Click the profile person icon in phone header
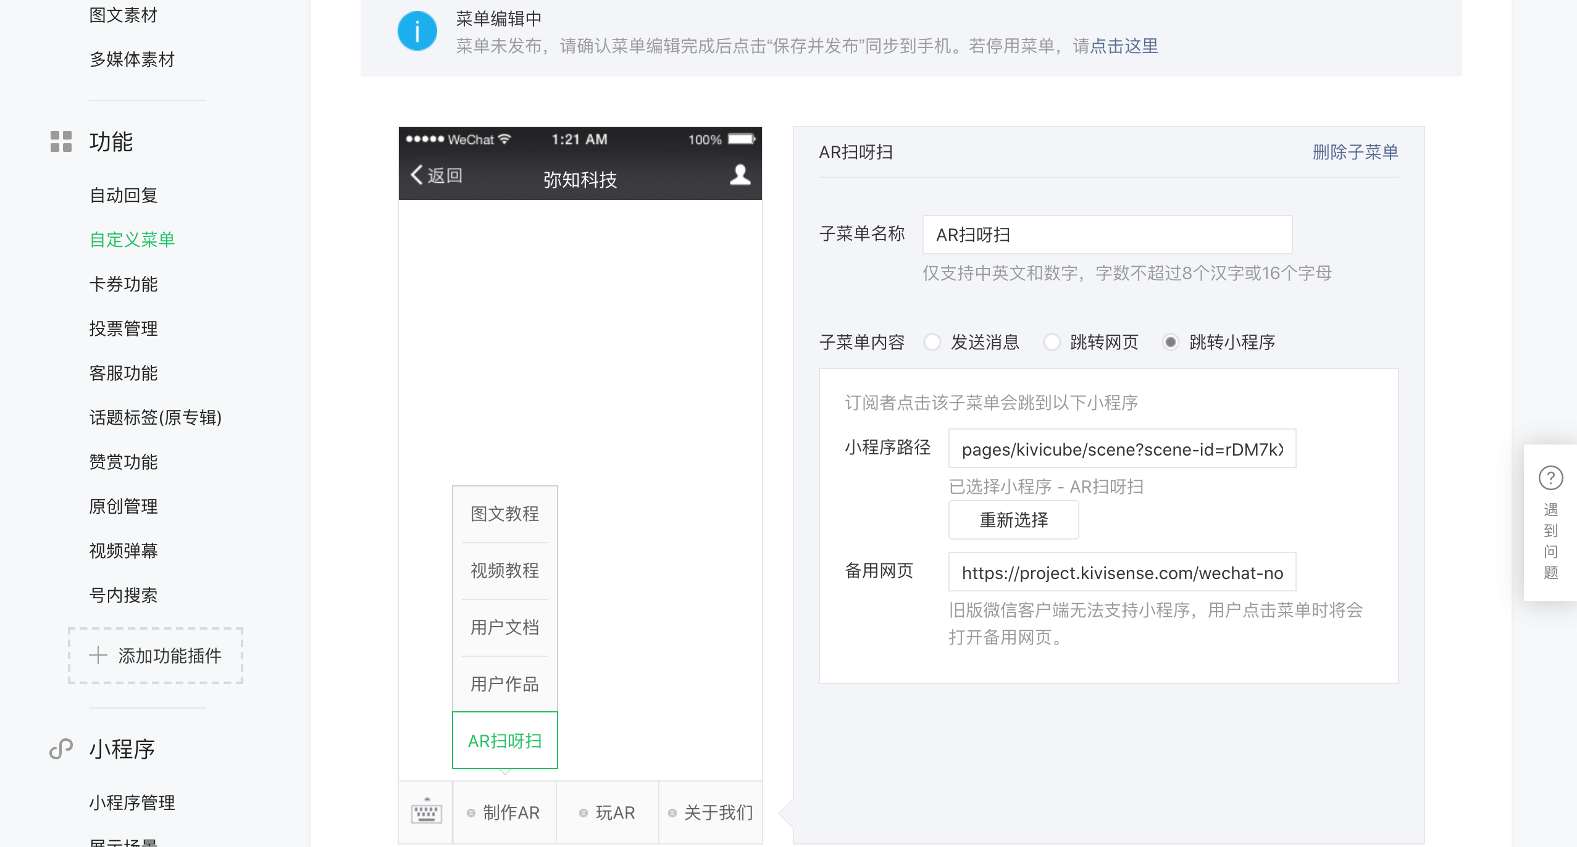1577x847 pixels. pyautogui.click(x=740, y=175)
